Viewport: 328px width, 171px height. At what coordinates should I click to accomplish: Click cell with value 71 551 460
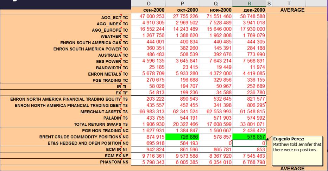click(x=216, y=16)
